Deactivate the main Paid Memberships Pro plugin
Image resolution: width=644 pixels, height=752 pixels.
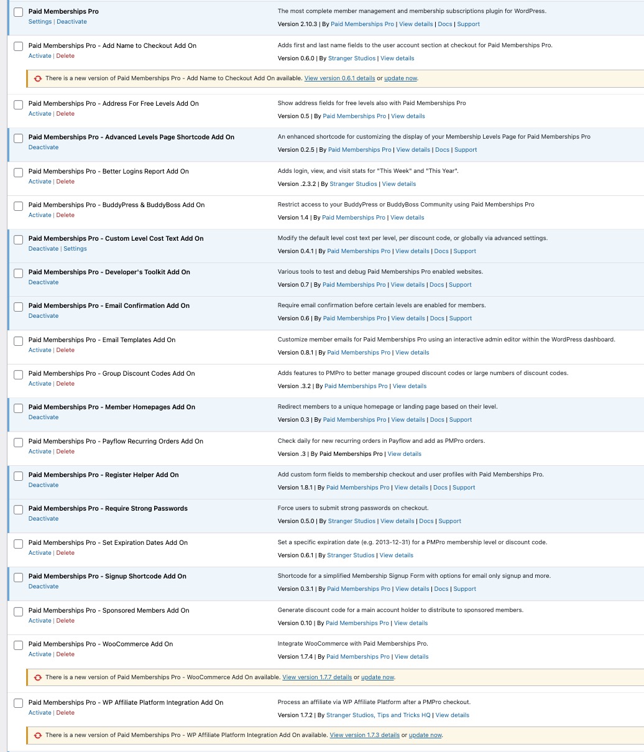coord(71,22)
